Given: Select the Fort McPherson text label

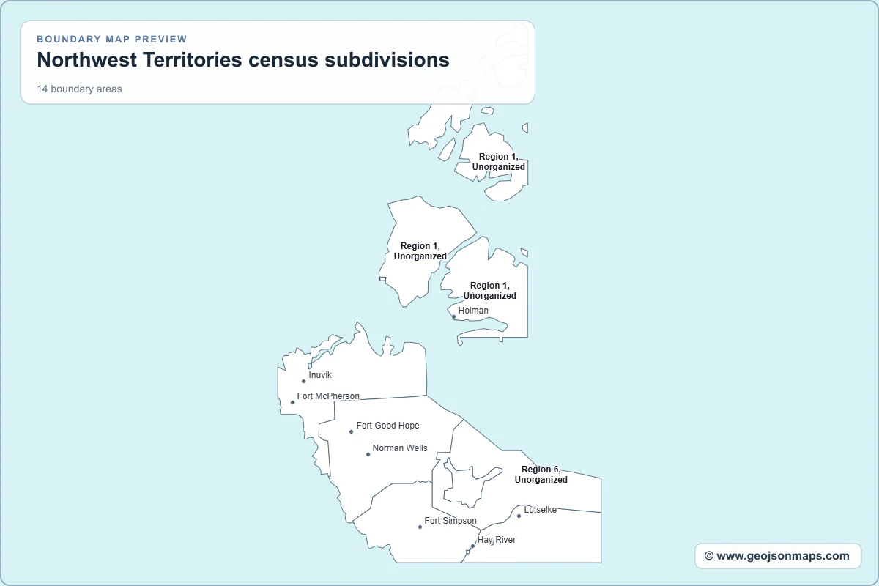Looking at the screenshot, I should (328, 396).
